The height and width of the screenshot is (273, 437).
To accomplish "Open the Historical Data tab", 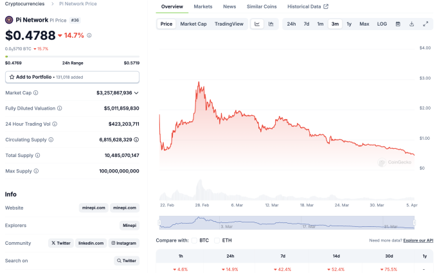I will click(x=308, y=6).
